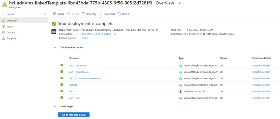Image resolution: width=280 pixels, height=119 pixels.
Task: Click the Deployment header icon at top left
Action: [4, 4]
